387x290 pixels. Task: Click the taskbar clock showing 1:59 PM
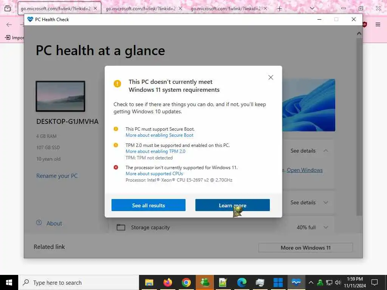355,282
